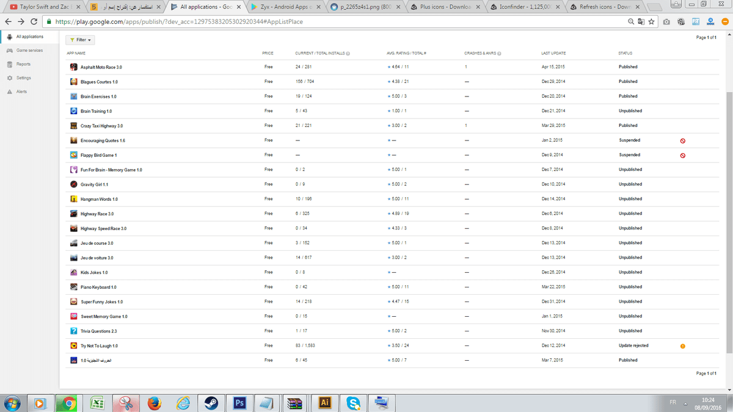Open help icon beside Crashes & ANRs header
The height and width of the screenshot is (412, 733).
coord(499,53)
